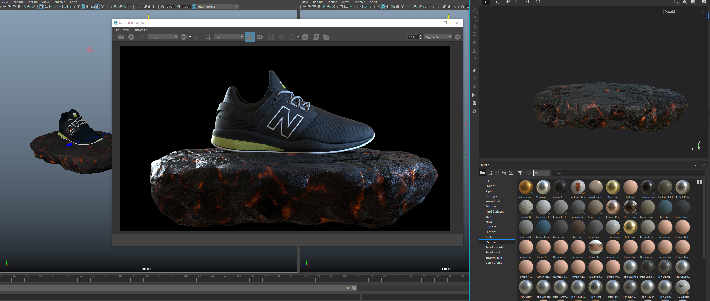
Task: Expand the arrow beside RGB button
Action: click(190, 37)
